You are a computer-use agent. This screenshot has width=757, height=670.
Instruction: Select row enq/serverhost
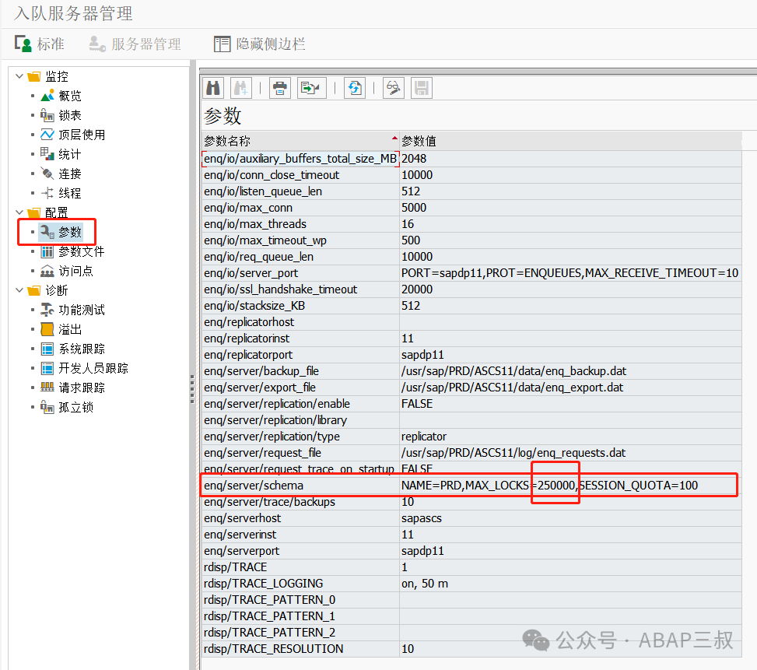(471, 518)
